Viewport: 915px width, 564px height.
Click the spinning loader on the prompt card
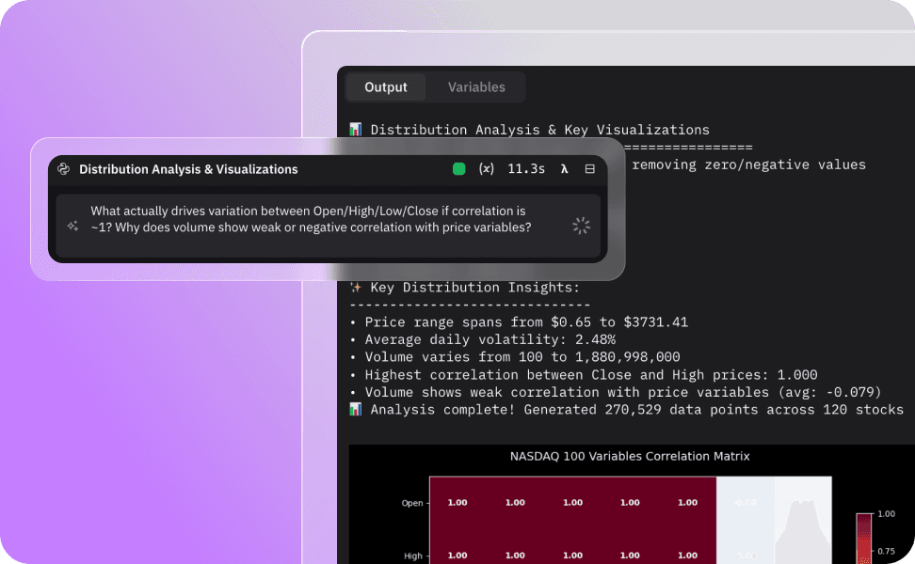(x=581, y=226)
